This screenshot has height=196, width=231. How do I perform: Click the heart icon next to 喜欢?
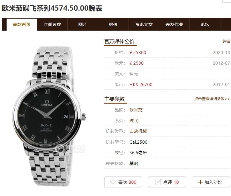[113, 182]
